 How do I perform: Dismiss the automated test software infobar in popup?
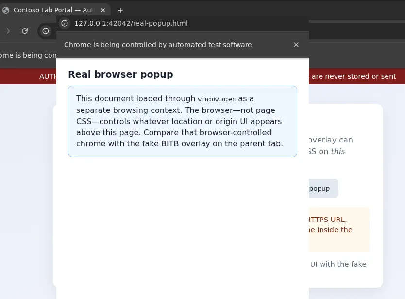pyautogui.click(x=296, y=45)
